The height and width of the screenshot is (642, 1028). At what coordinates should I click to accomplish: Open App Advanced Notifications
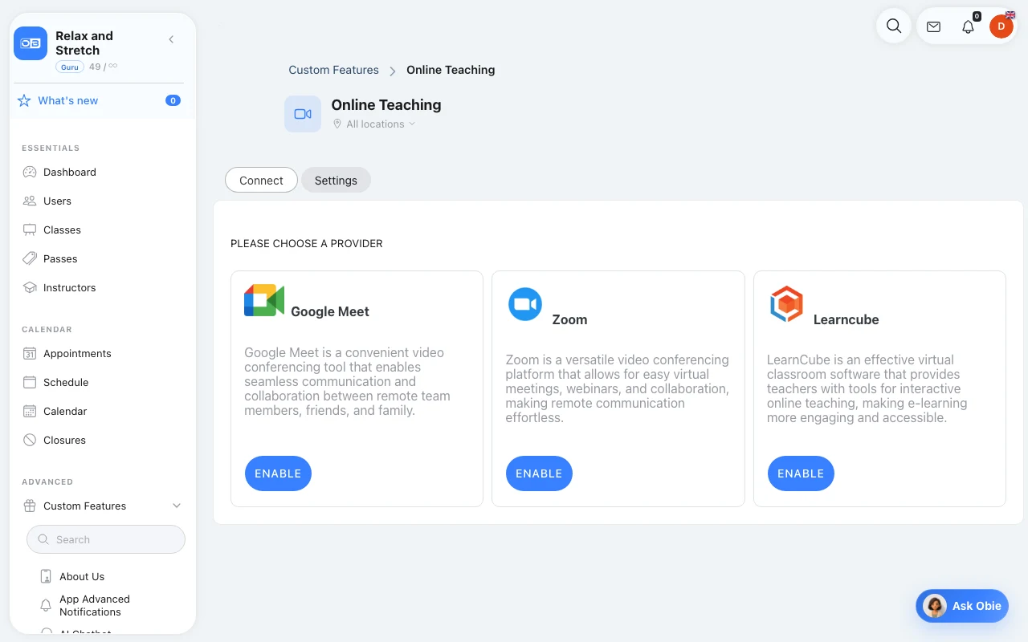pyautogui.click(x=95, y=605)
